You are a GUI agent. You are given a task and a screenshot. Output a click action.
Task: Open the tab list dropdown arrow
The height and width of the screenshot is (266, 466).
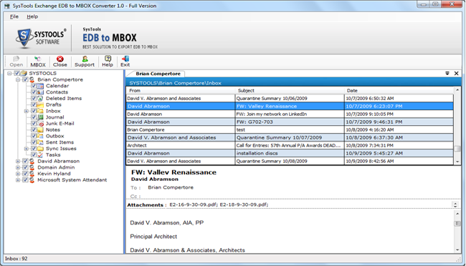pos(447,73)
